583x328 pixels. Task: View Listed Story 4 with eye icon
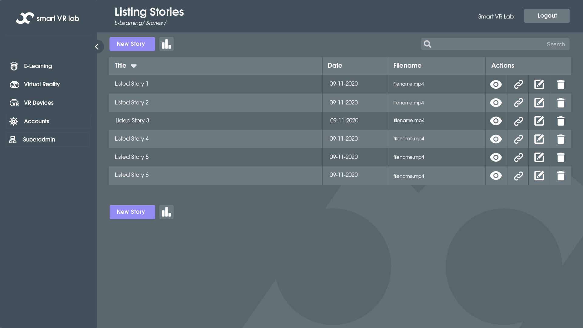click(x=496, y=139)
